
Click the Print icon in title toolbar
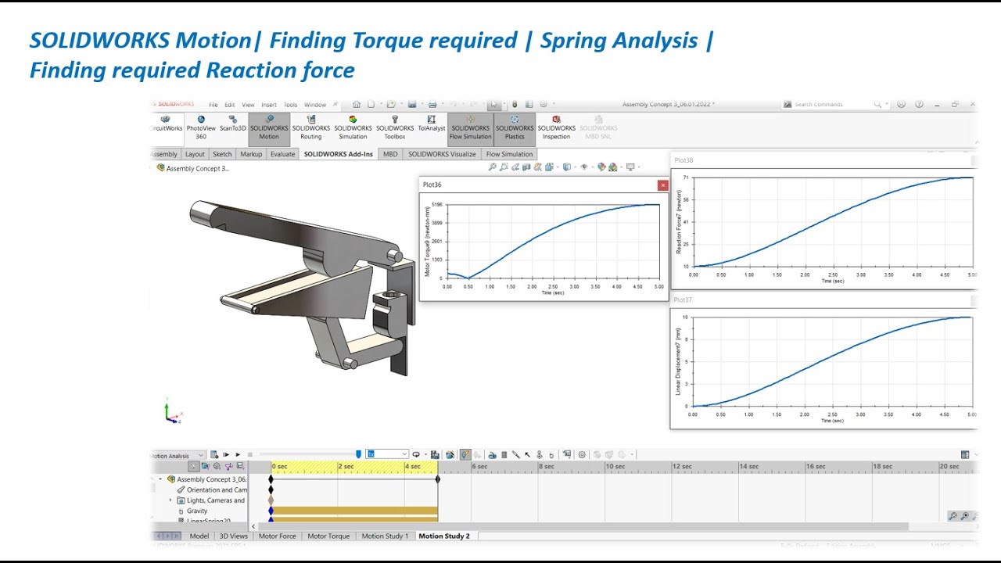(432, 104)
